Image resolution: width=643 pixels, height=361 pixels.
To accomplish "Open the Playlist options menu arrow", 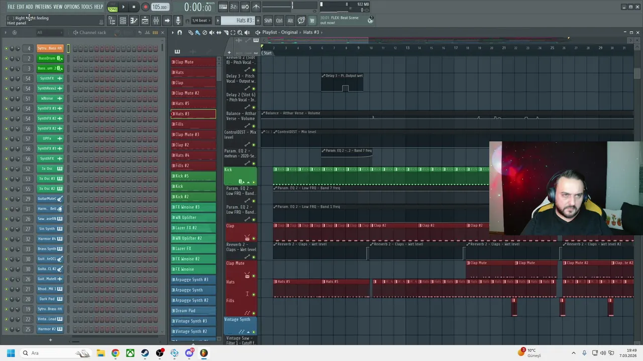I will 172,33.
